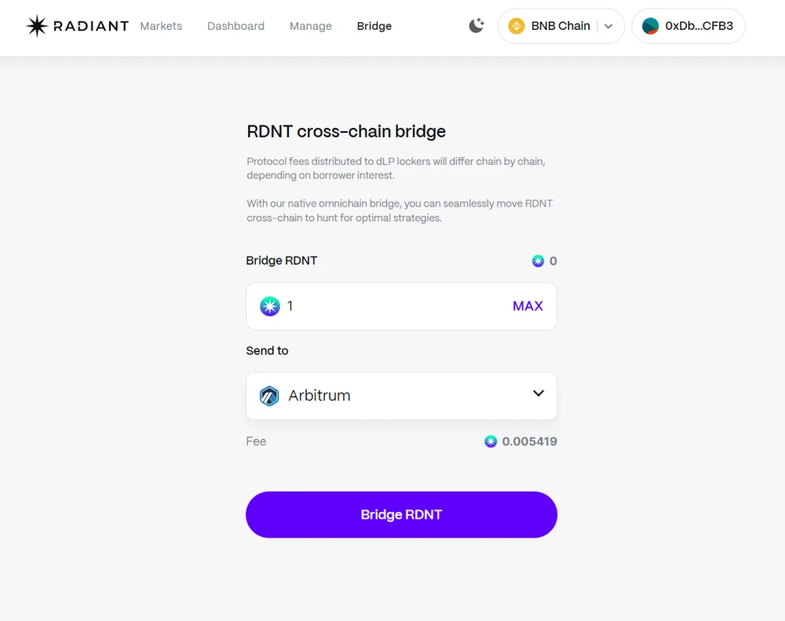Click the MAX amount button
785x621 pixels.
[x=528, y=306]
